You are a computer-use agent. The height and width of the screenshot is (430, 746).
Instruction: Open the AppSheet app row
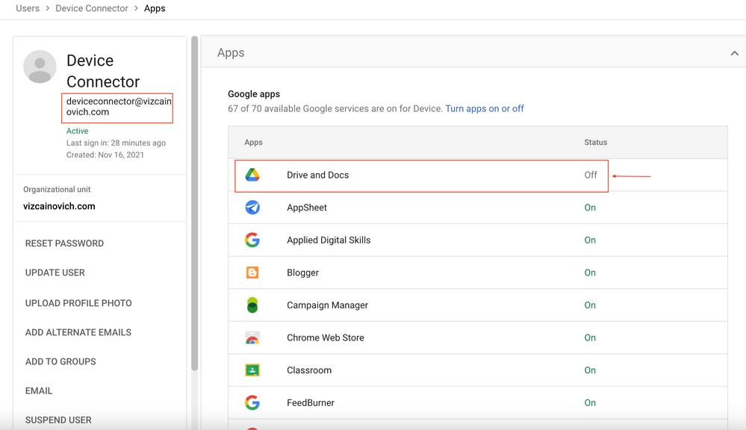pos(478,208)
